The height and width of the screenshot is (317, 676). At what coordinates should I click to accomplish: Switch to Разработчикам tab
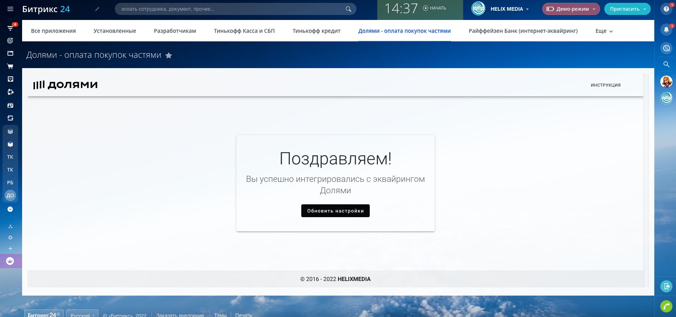[x=175, y=31]
